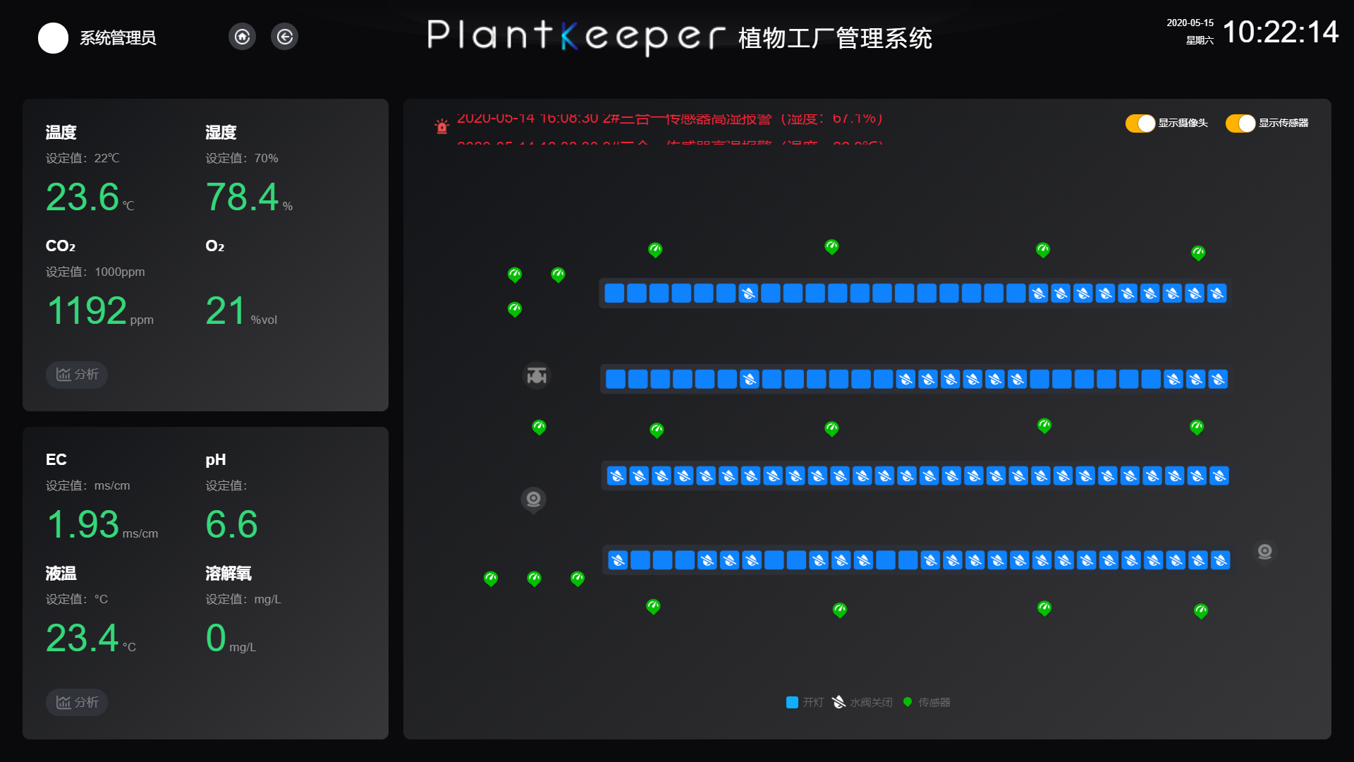Click the first cell of second rack
This screenshot has height=762, width=1354.
[x=616, y=380]
